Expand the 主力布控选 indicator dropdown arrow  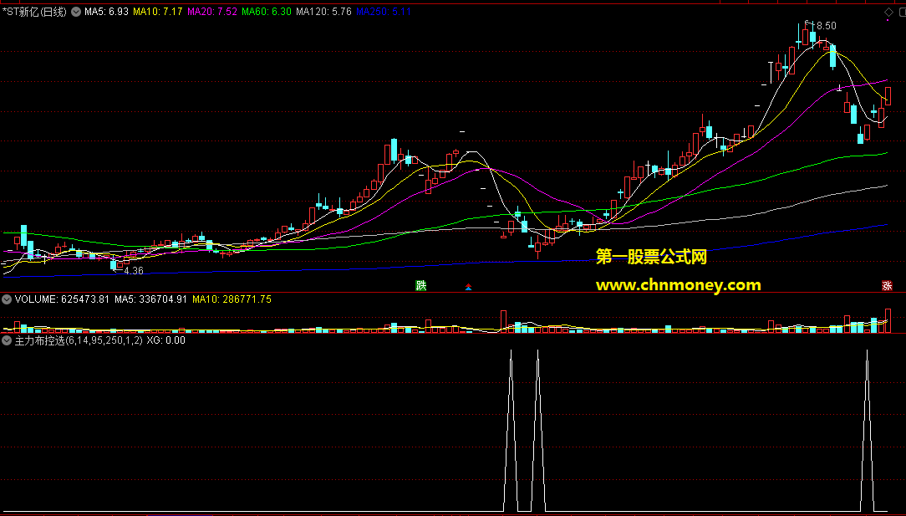(x=7, y=340)
